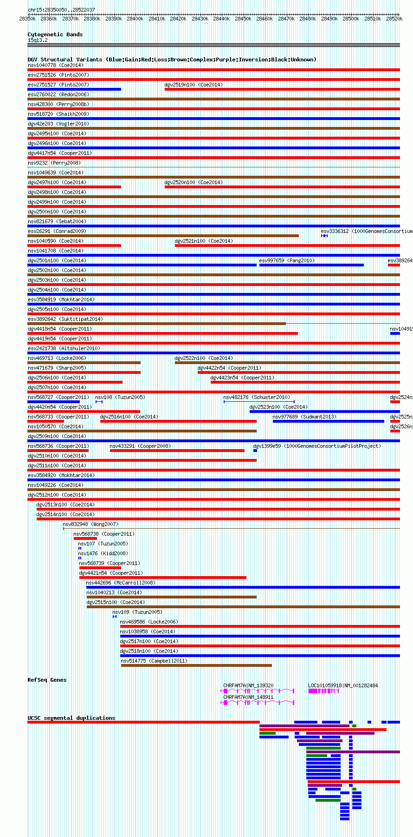413x837 pixels.
Task: Open variant esv3336312 (1000GenomesConsortium)
Action: (367, 232)
